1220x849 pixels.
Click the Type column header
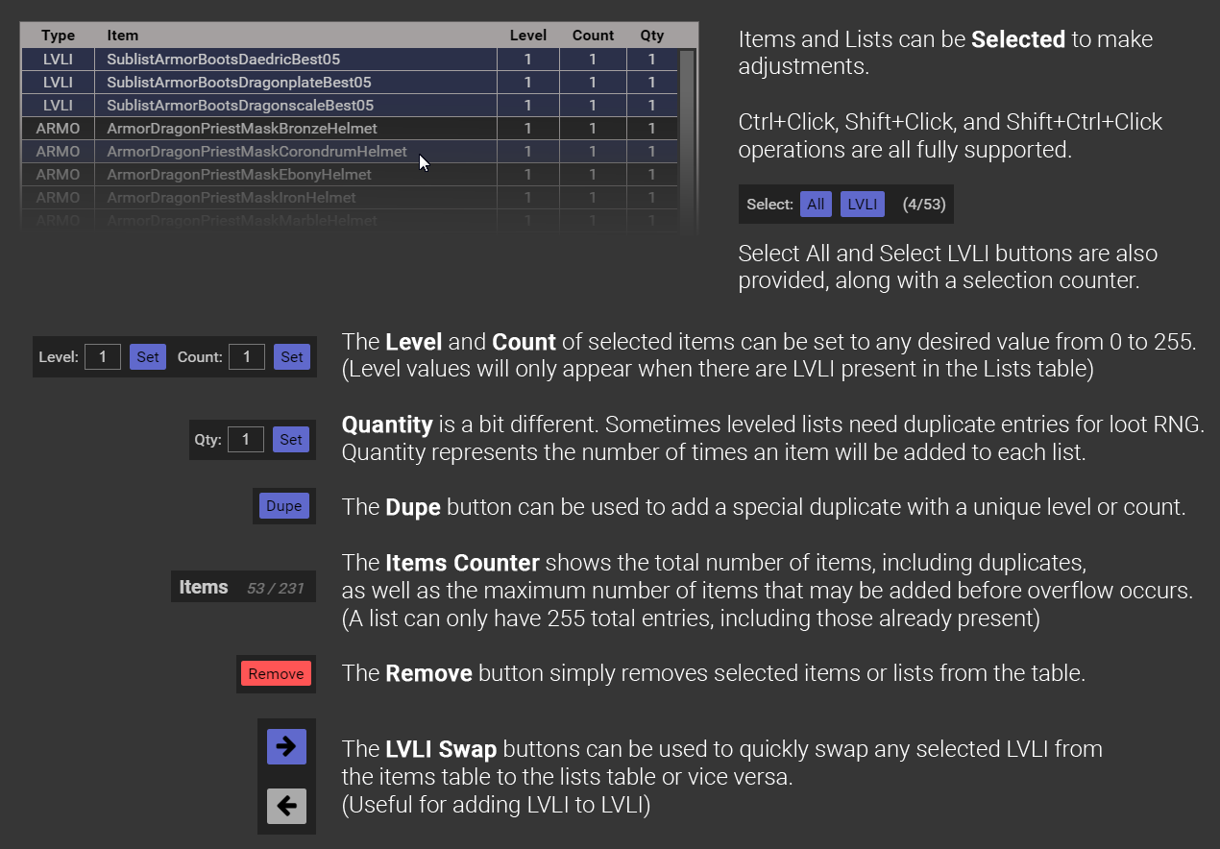(x=59, y=36)
